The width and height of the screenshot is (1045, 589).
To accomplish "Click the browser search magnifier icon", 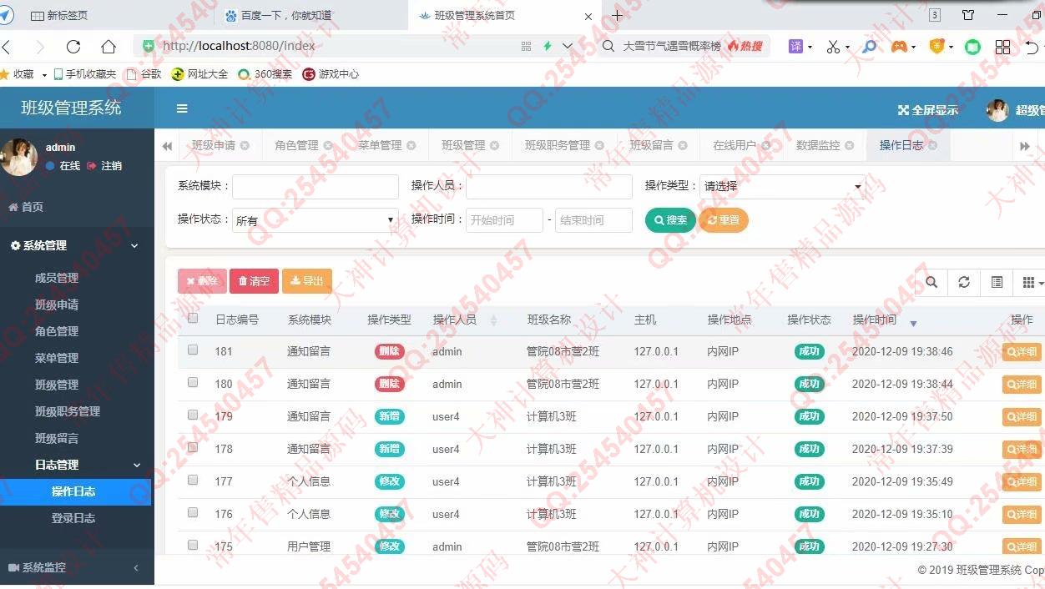I will pyautogui.click(x=609, y=47).
